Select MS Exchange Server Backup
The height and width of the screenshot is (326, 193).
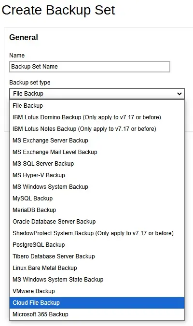[x=97, y=141]
